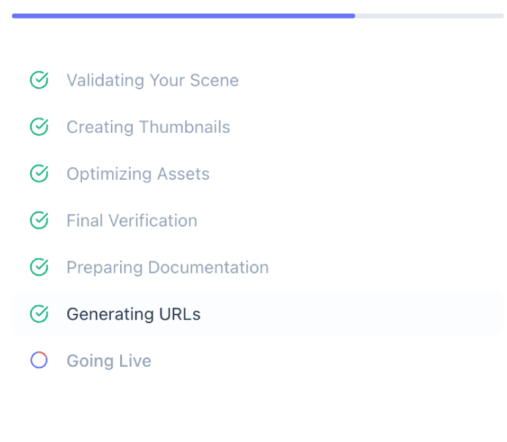Screen dimensions: 507x442
Task: Open the Optimizing Assets step label
Action: tap(138, 174)
